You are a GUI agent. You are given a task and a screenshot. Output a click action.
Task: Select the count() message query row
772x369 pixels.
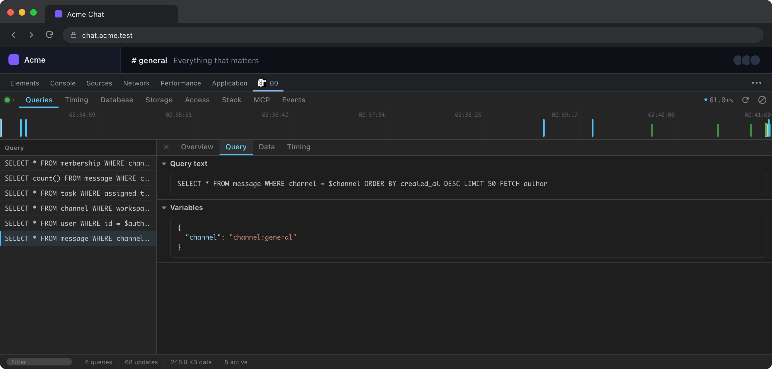click(x=78, y=178)
